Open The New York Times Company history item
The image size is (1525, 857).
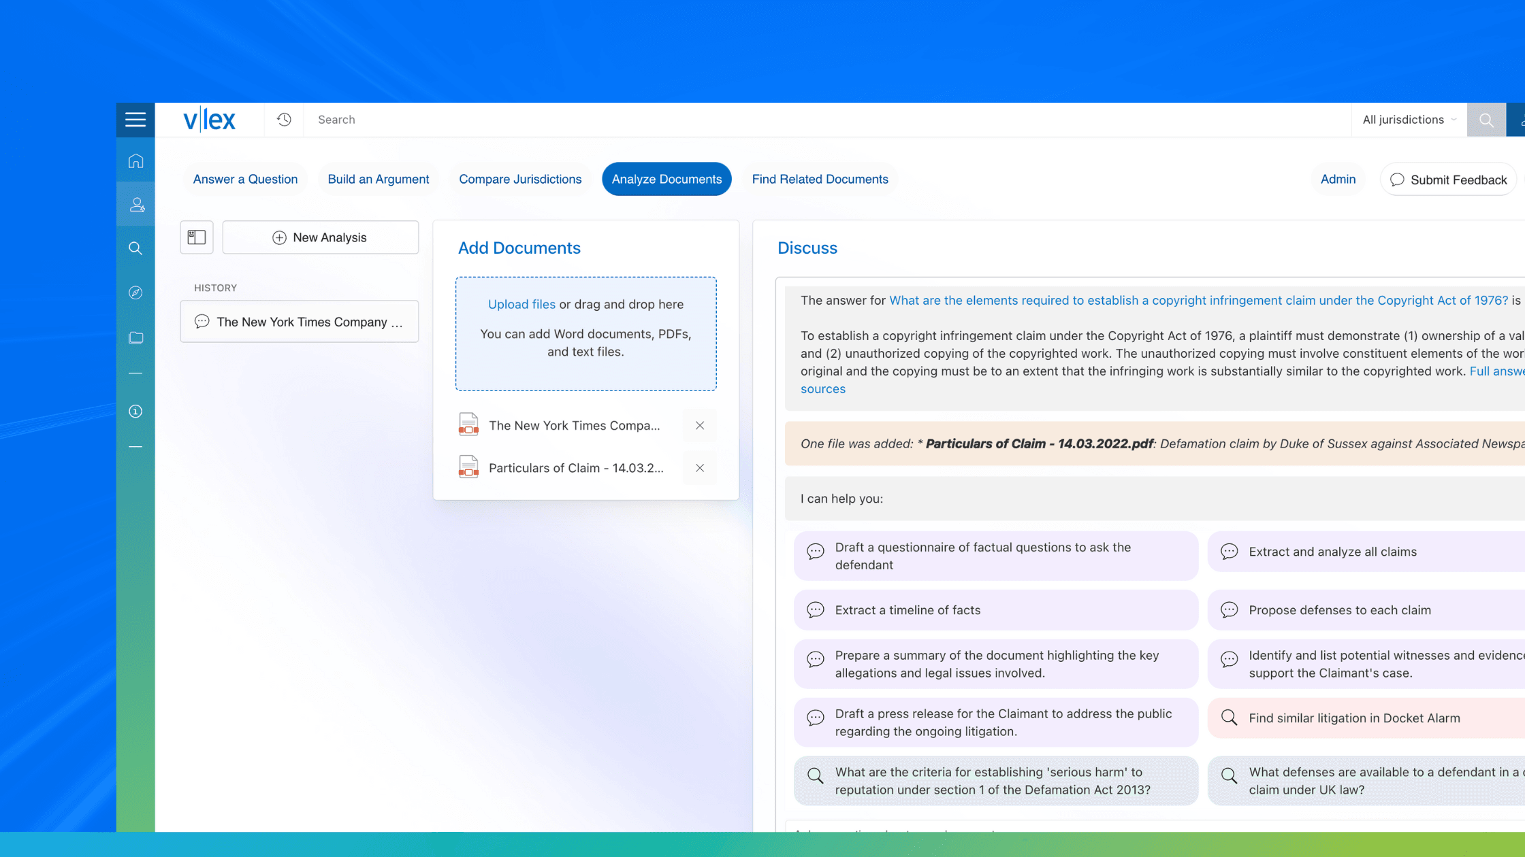tap(300, 322)
